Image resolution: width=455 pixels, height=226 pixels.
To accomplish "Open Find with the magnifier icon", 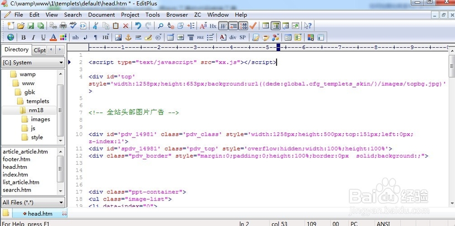I will (x=161, y=26).
